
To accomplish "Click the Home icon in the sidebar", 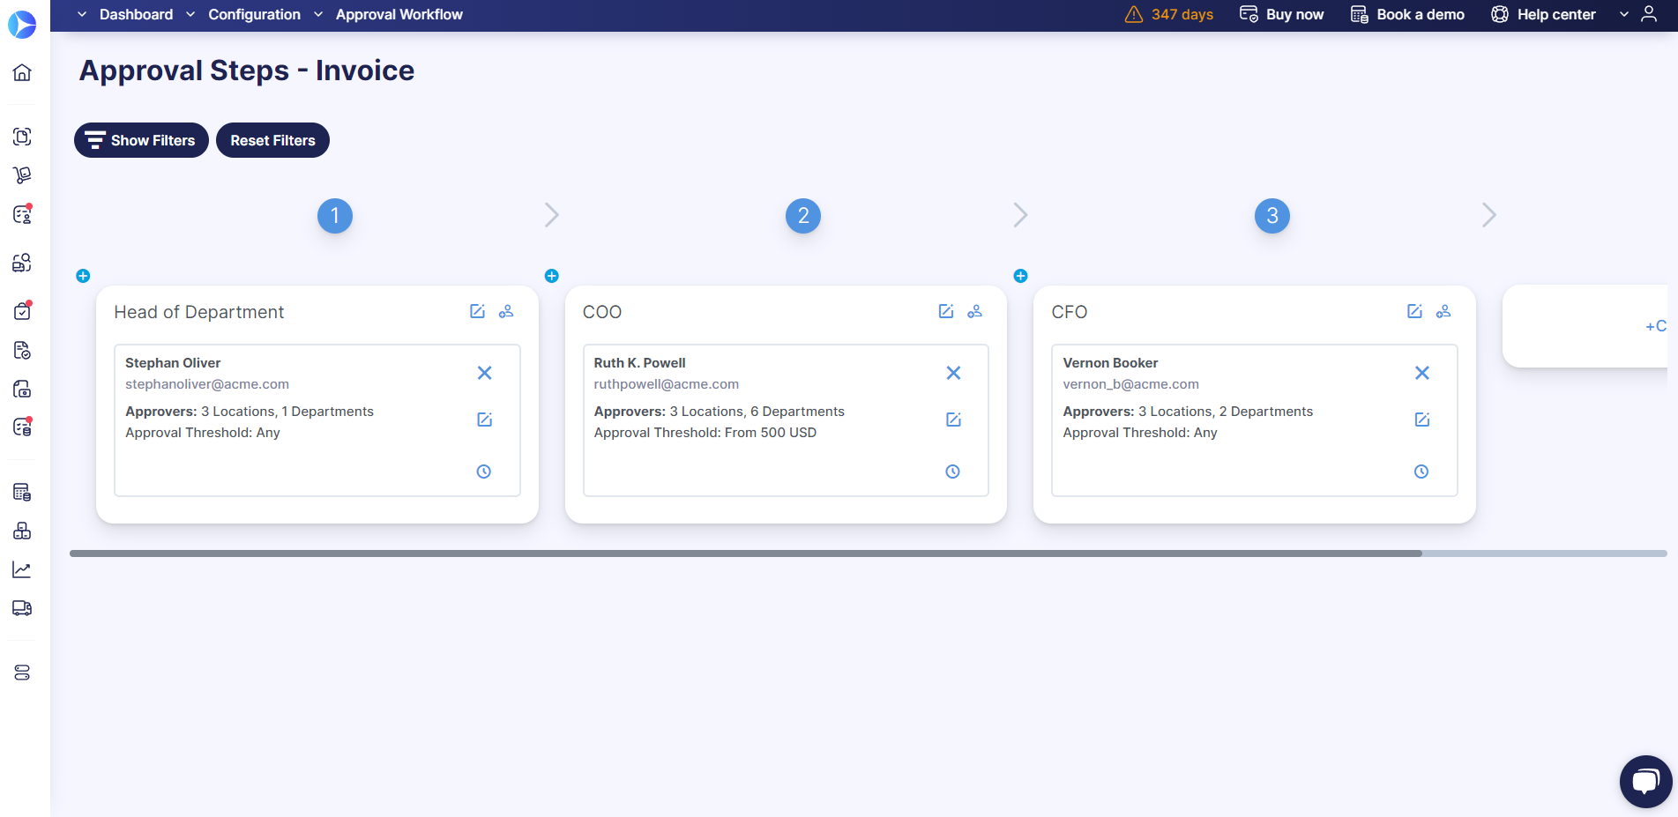I will (22, 72).
